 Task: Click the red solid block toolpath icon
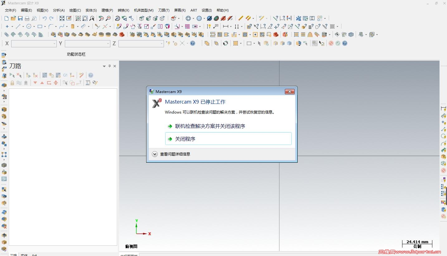tap(122, 35)
